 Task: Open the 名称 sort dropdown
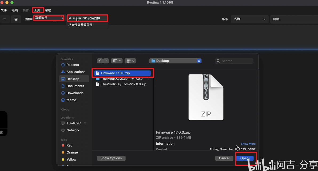coord(249,19)
